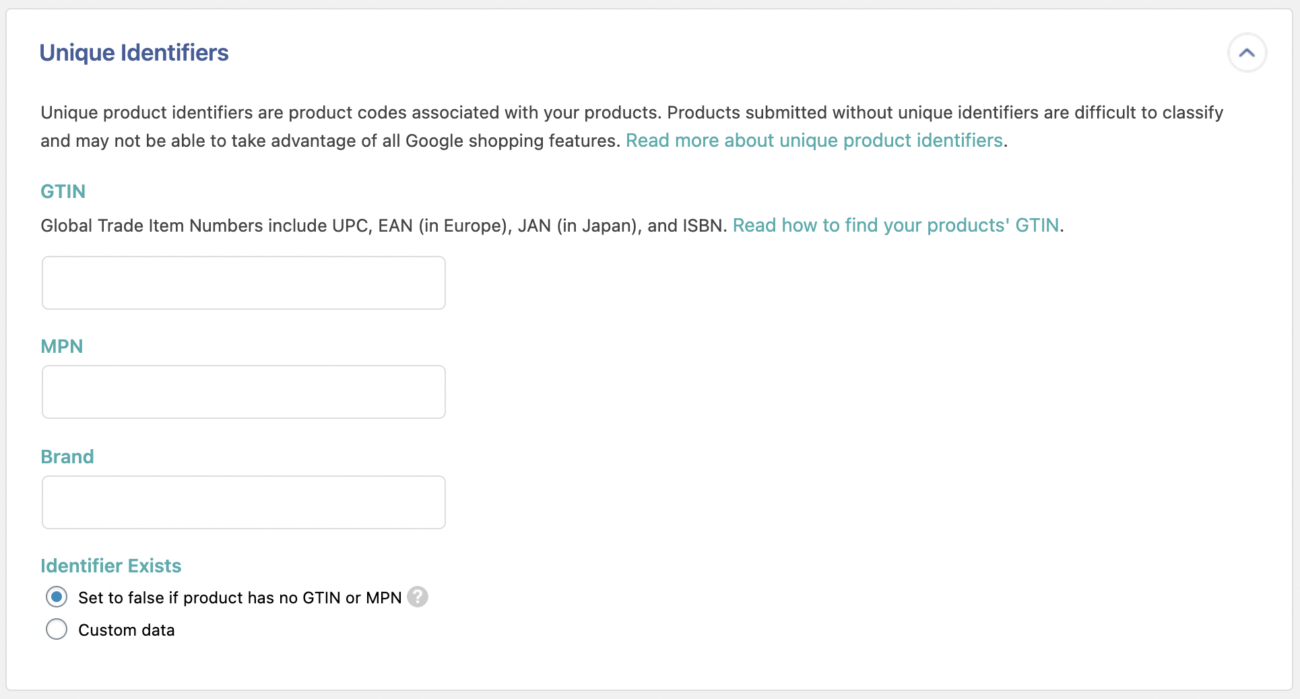Collapse the Unique Identifiers section chevron

1247,53
